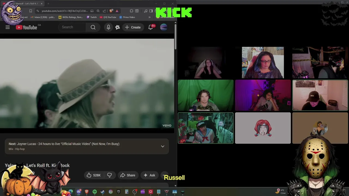Image resolution: width=349 pixels, height=196 pixels.
Task: Click the Kid Rock music video player
Action: [x=87, y=83]
